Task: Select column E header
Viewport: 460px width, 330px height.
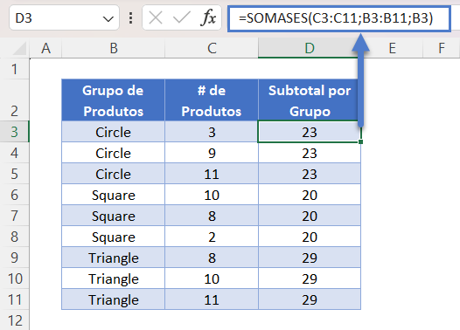Action: pos(392,48)
